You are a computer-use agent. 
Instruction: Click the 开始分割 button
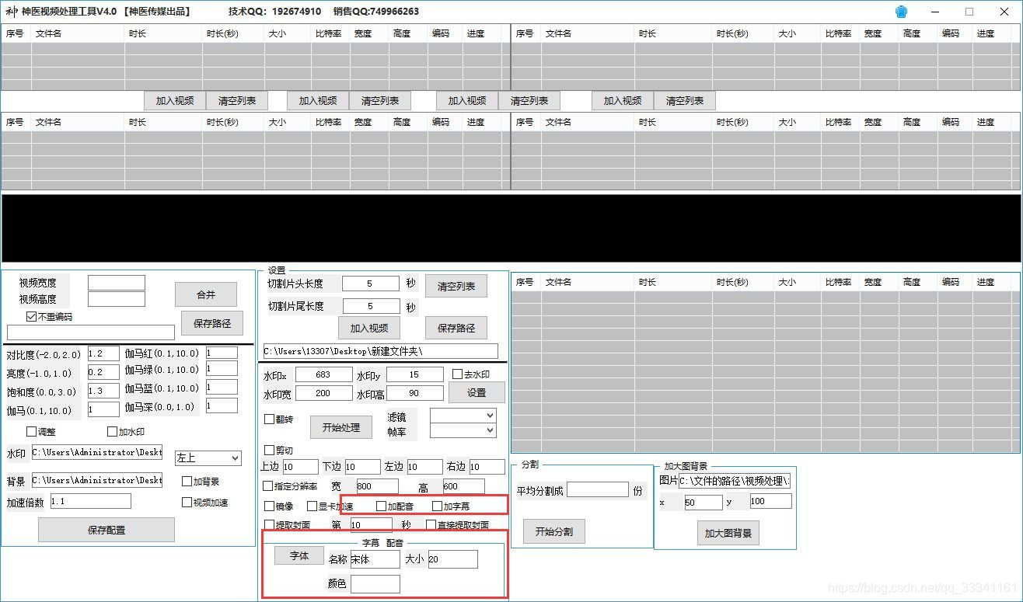pos(553,531)
